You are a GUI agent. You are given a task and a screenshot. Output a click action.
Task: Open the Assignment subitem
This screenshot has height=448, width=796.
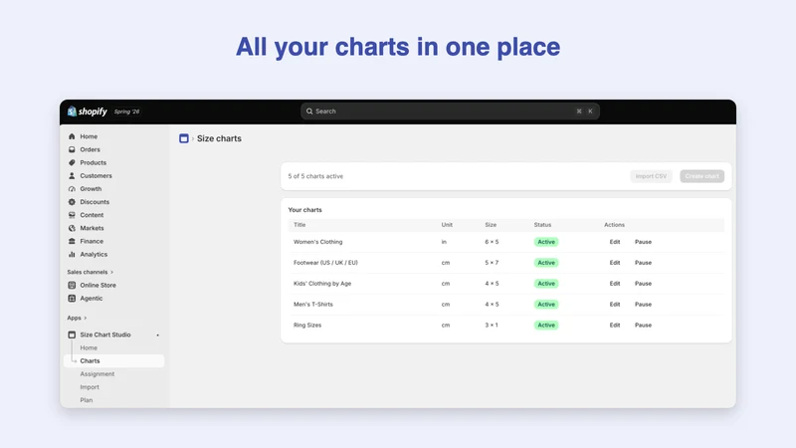click(97, 374)
